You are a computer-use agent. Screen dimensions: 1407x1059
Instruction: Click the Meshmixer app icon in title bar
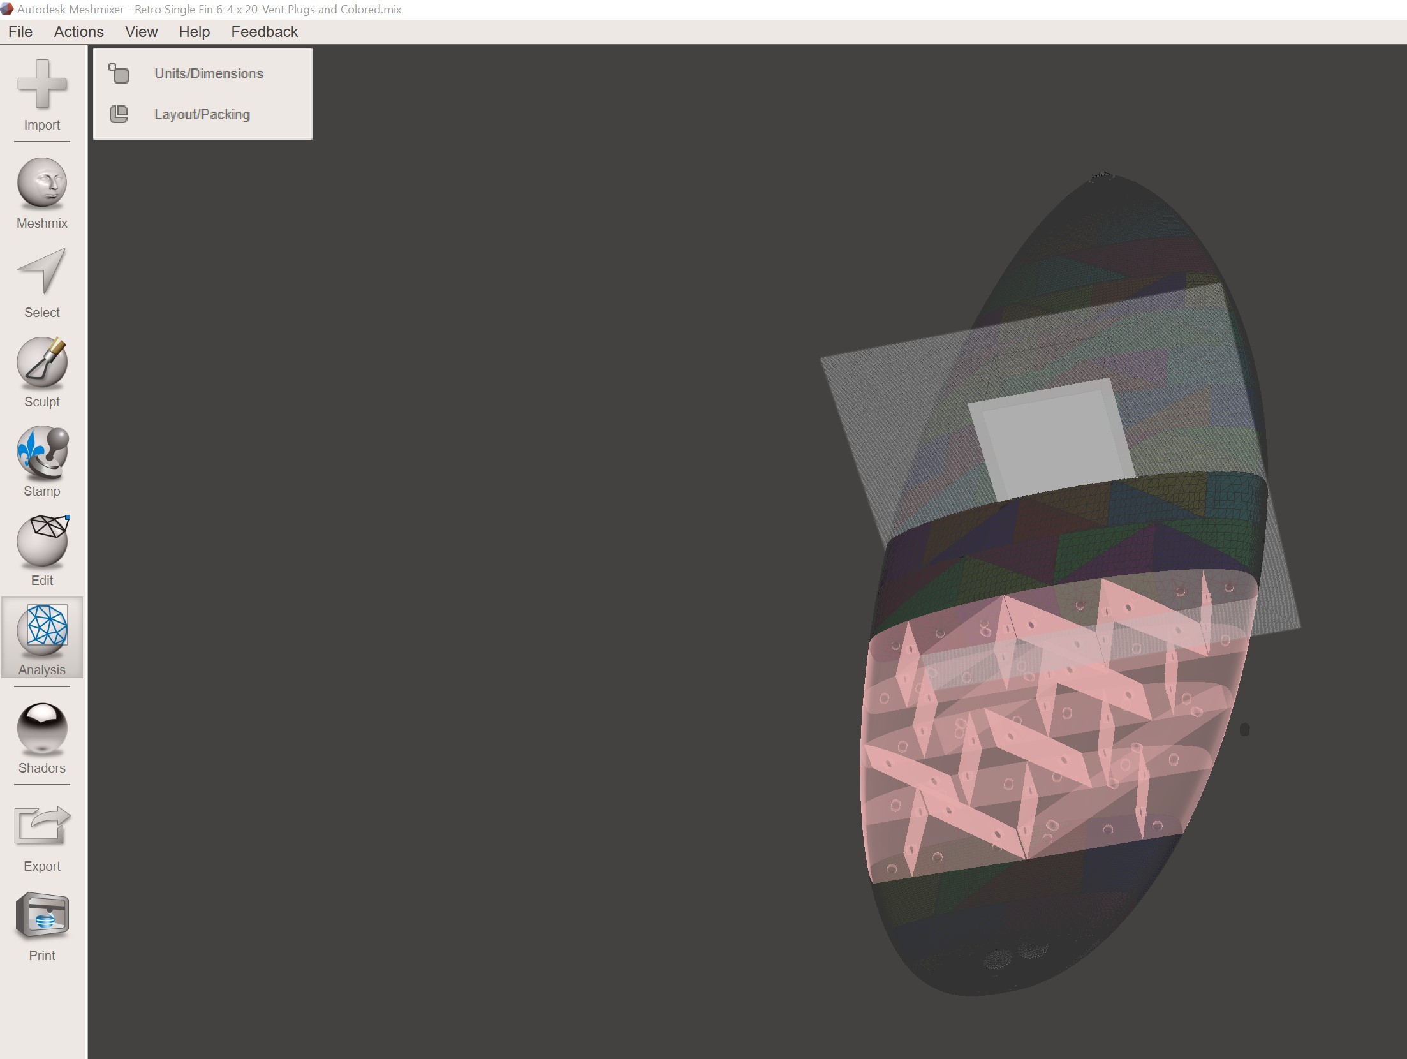7,9
